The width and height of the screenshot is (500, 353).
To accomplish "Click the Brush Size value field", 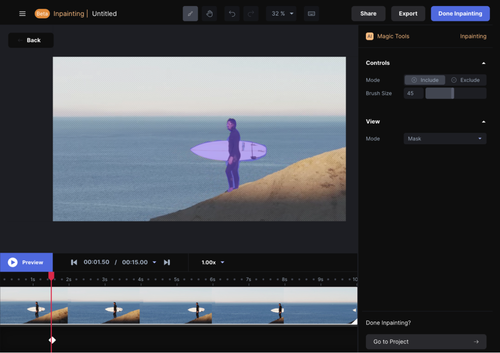I will (x=413, y=93).
